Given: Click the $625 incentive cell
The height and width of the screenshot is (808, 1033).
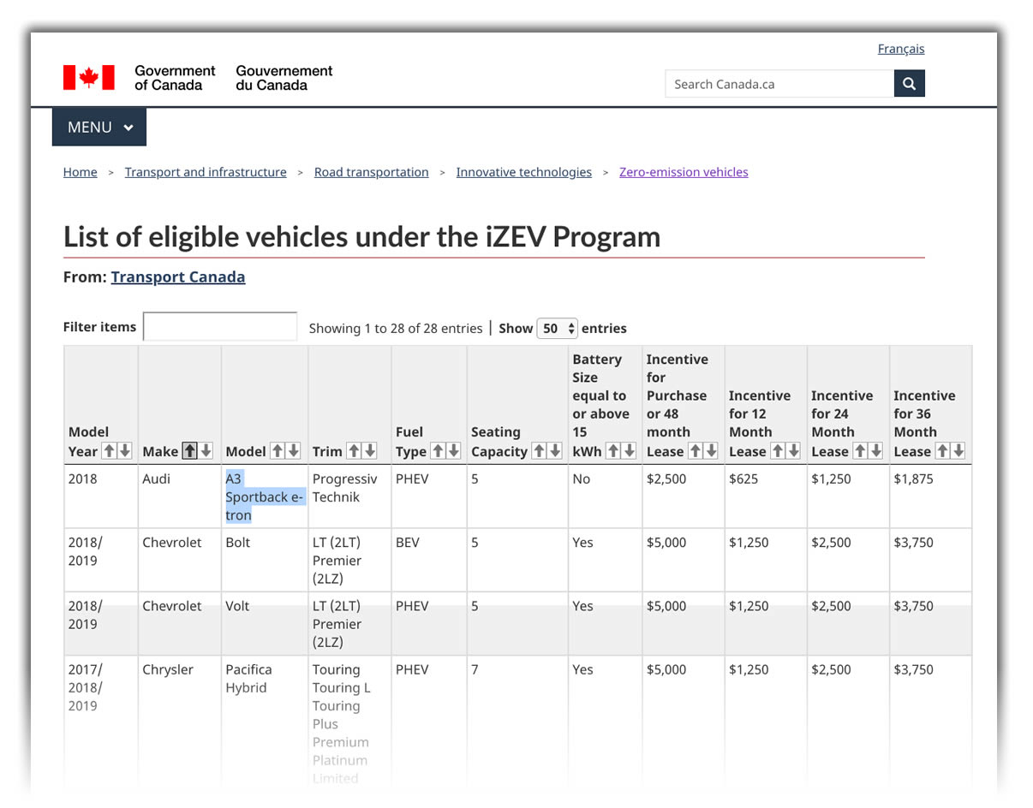Looking at the screenshot, I should tap(766, 497).
